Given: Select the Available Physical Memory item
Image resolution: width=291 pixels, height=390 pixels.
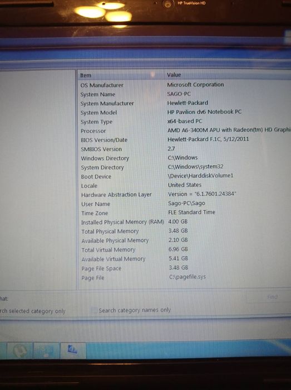Looking at the screenshot, I should click(x=115, y=241).
